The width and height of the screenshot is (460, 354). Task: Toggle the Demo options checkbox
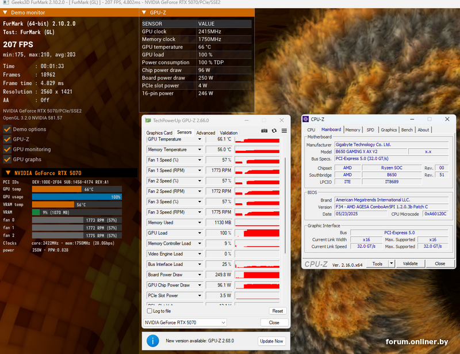[7, 130]
